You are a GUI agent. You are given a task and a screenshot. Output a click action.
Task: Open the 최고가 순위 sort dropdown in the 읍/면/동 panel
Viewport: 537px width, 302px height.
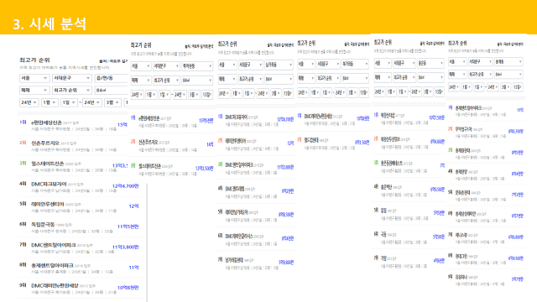tap(72, 91)
